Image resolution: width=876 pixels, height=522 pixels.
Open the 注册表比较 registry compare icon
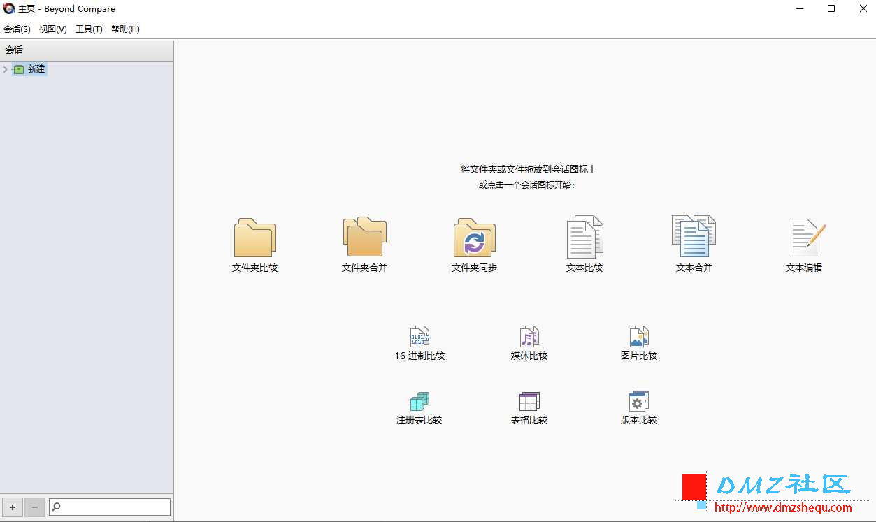[x=419, y=401]
